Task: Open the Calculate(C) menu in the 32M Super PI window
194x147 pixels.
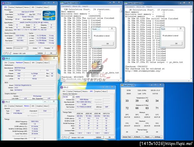Action: [x=66, y=6]
